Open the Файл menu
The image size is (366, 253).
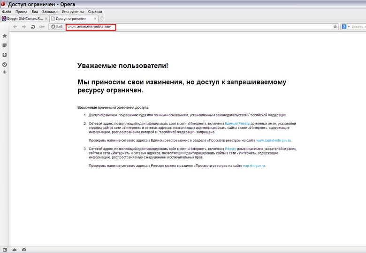coord(7,12)
